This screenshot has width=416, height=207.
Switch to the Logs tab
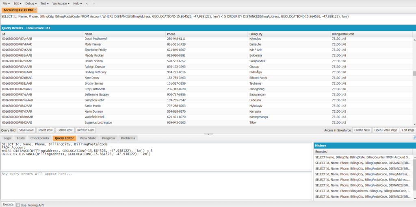7,138
